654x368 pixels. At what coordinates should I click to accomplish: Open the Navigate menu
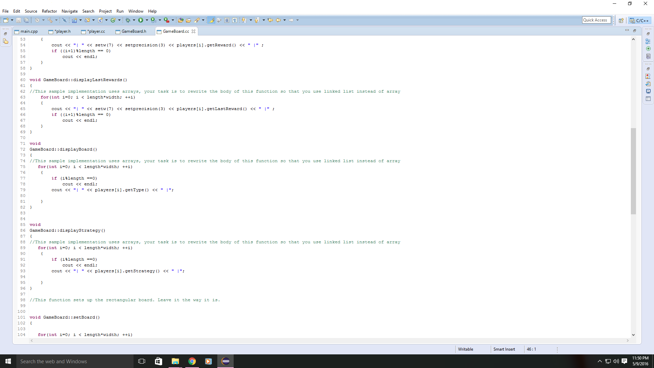[x=69, y=11]
